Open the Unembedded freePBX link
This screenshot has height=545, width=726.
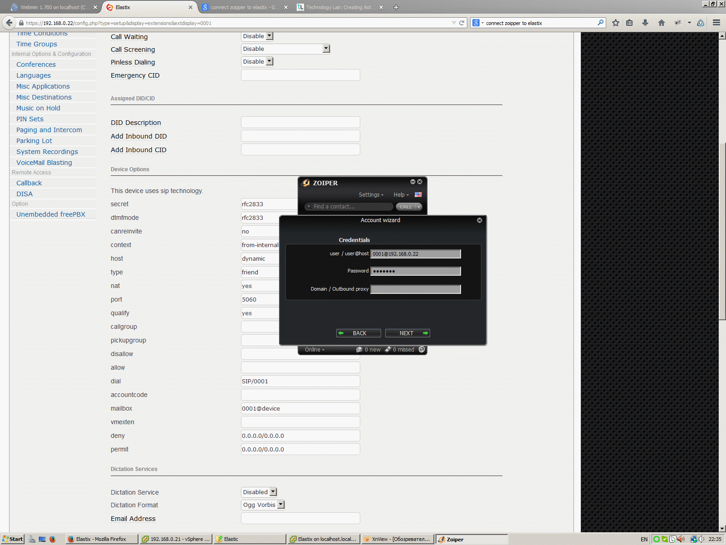click(x=51, y=214)
